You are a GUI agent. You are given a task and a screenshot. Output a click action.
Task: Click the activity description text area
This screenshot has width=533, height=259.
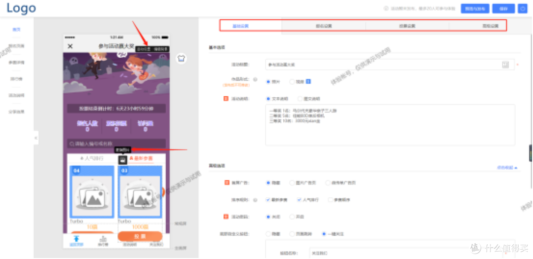point(390,125)
